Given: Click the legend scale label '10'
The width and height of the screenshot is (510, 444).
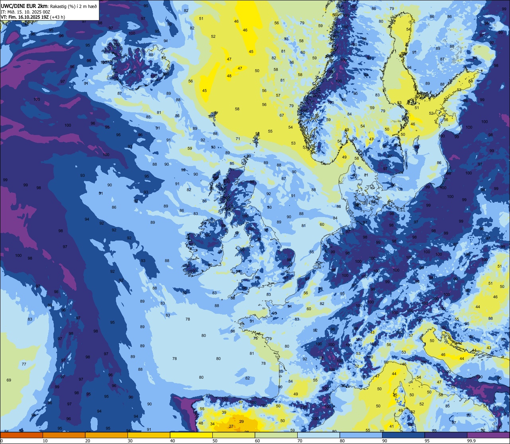Looking at the screenshot, I should coord(45,441).
